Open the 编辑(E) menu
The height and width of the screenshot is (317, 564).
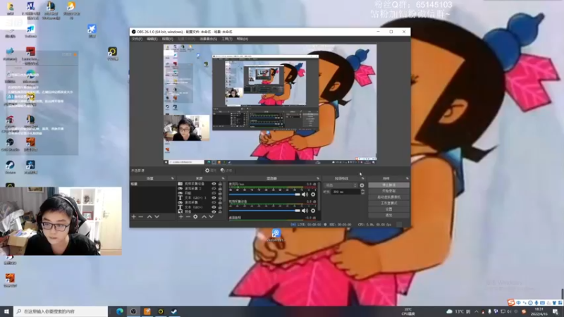pyautogui.click(x=152, y=39)
